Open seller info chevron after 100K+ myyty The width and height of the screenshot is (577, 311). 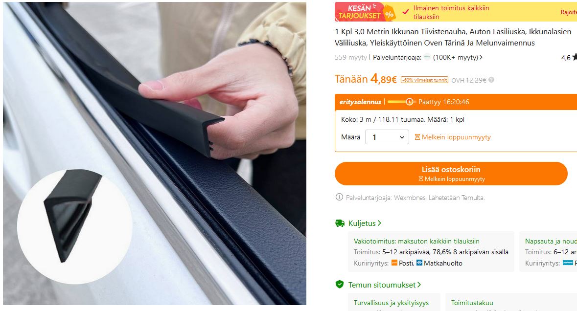(x=481, y=57)
